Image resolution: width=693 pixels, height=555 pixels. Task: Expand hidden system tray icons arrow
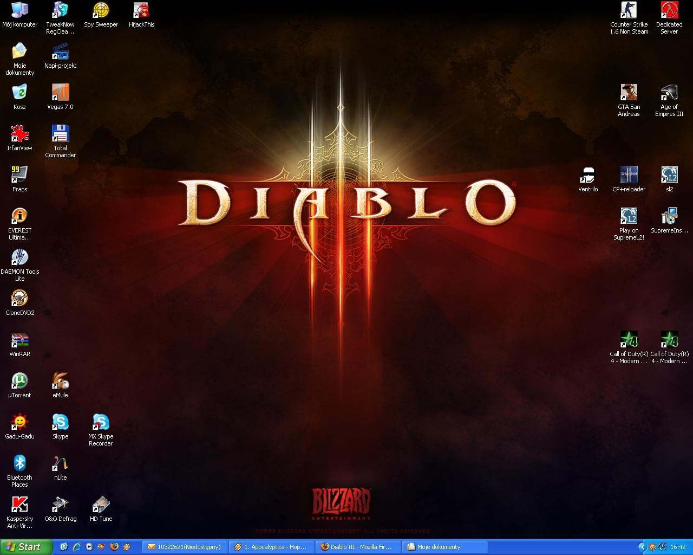[x=643, y=547]
